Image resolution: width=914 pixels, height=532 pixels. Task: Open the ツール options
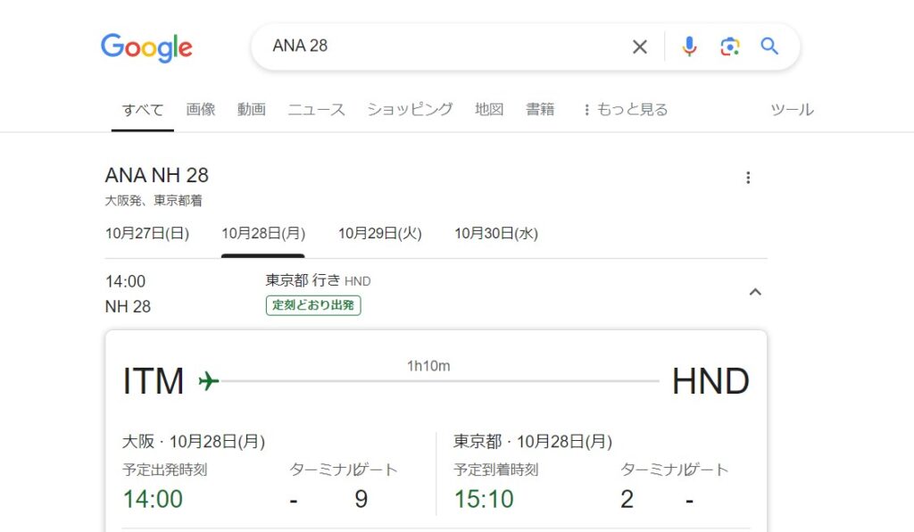[792, 110]
